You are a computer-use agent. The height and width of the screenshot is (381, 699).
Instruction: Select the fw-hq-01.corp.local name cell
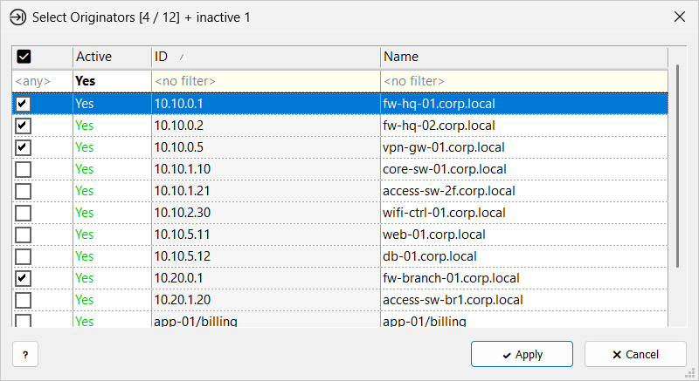pyautogui.click(x=524, y=104)
